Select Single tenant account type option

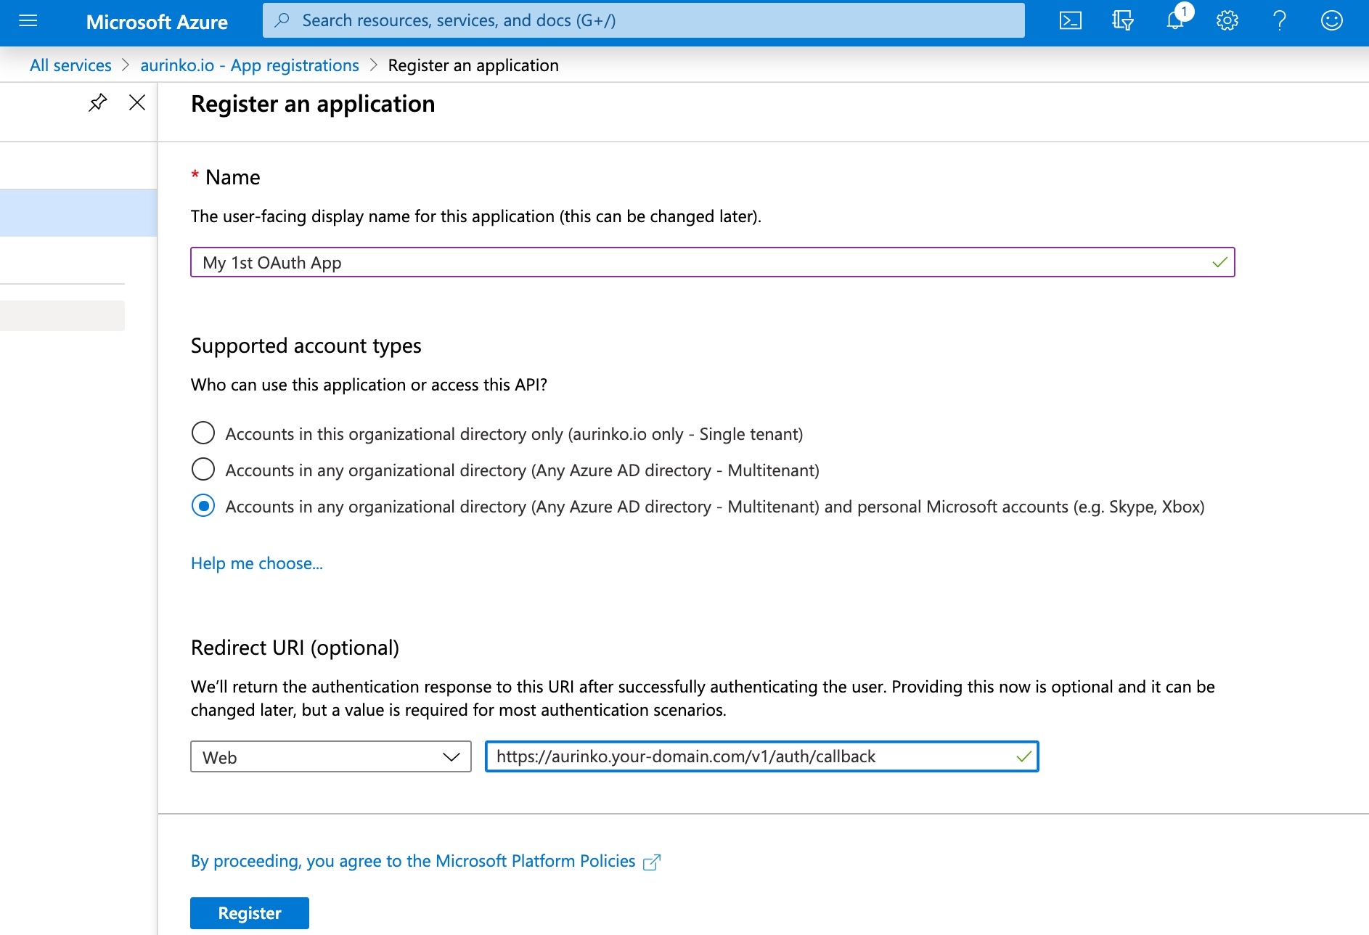click(x=203, y=433)
